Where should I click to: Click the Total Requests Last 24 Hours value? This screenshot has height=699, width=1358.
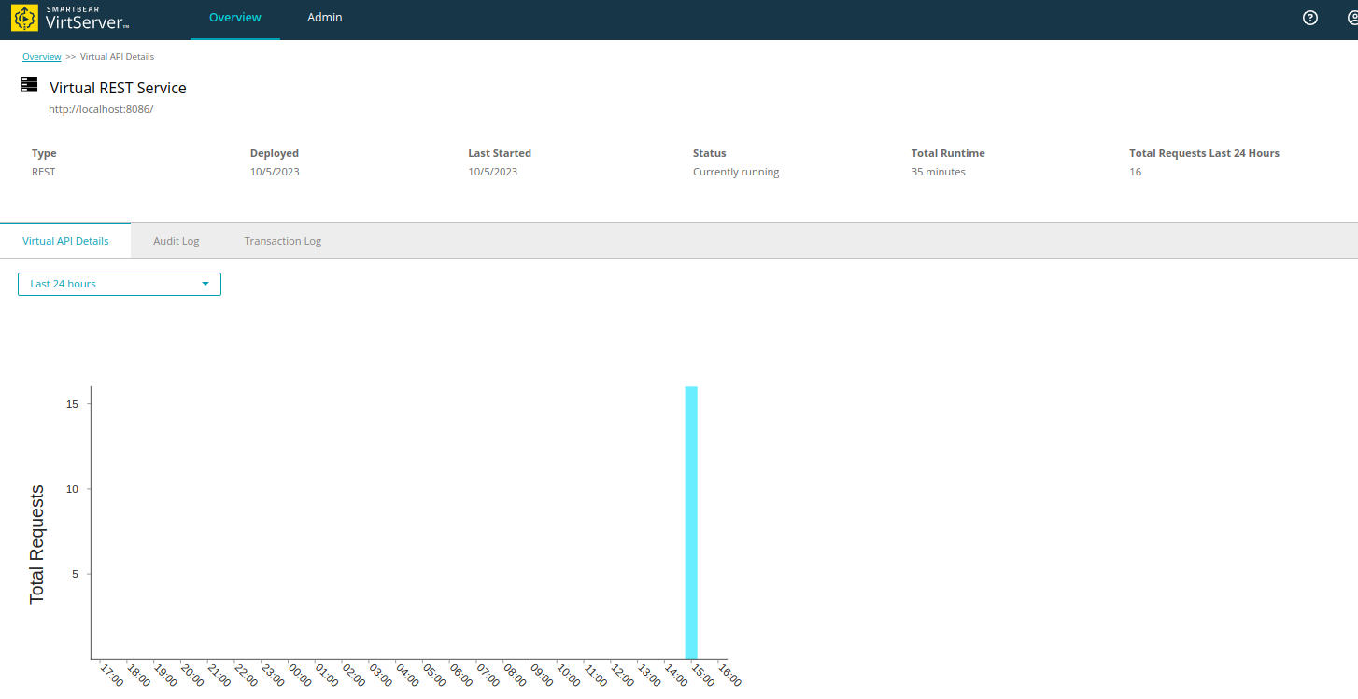[x=1135, y=172]
